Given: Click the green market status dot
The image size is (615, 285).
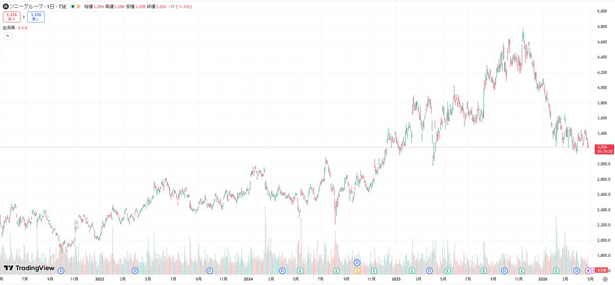Looking at the screenshot, I should click(x=72, y=6).
